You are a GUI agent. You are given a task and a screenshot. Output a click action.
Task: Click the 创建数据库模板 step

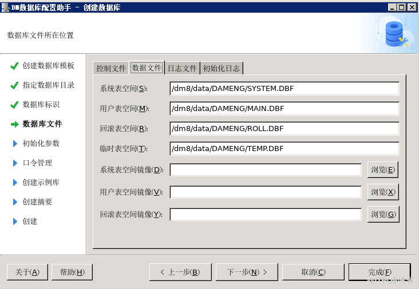point(48,66)
